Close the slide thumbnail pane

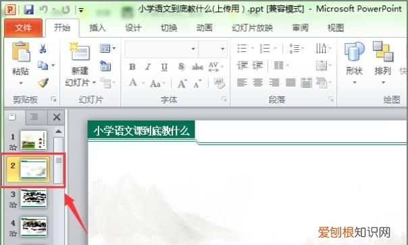click(x=57, y=117)
